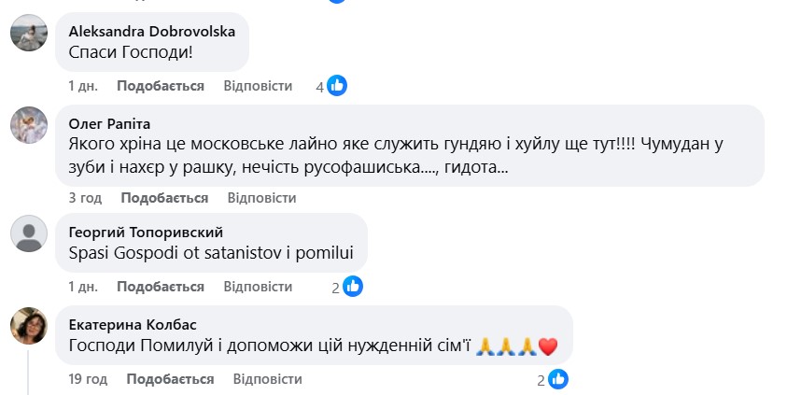The height and width of the screenshot is (395, 787).
Task: Reply to Олег Рапіта's comment
Action: [x=261, y=198]
